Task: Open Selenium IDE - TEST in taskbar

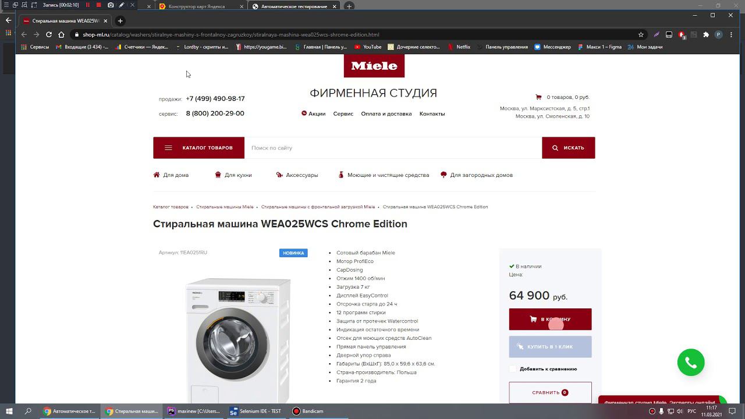Action: pos(255,411)
